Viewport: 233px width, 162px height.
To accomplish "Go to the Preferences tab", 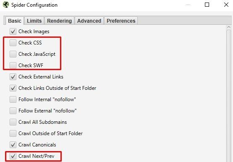I will pyautogui.click(x=121, y=21).
